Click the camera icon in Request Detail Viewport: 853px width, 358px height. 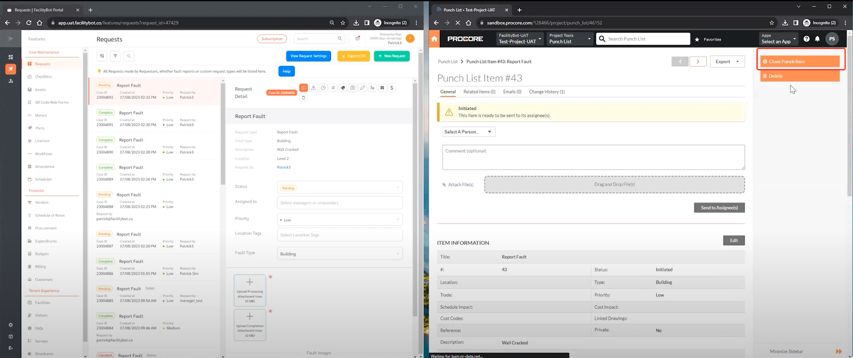tap(352, 88)
